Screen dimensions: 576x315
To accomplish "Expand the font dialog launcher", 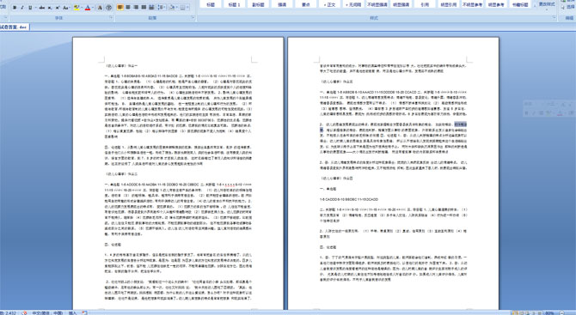I will click(x=111, y=17).
